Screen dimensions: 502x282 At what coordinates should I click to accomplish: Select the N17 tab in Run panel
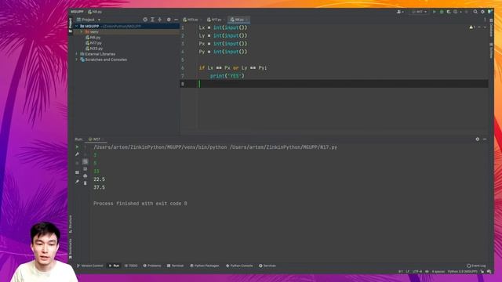tap(95, 139)
